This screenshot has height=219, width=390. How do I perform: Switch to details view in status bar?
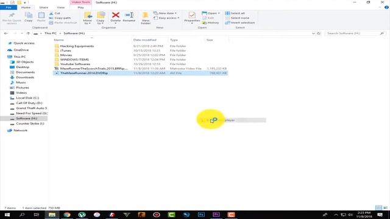(x=378, y=208)
